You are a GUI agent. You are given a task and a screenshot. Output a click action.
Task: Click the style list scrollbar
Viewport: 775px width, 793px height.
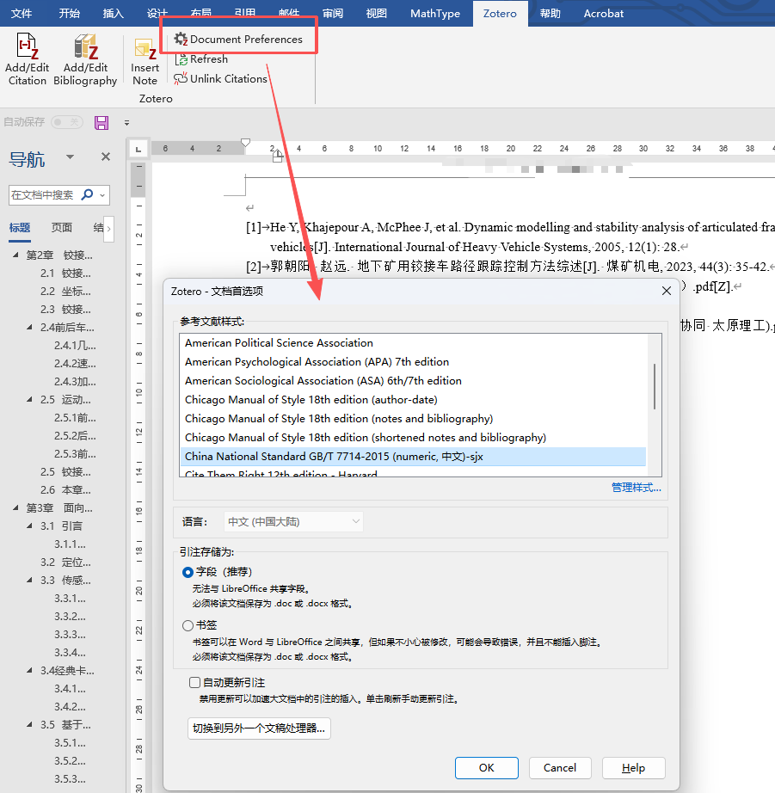(655, 386)
